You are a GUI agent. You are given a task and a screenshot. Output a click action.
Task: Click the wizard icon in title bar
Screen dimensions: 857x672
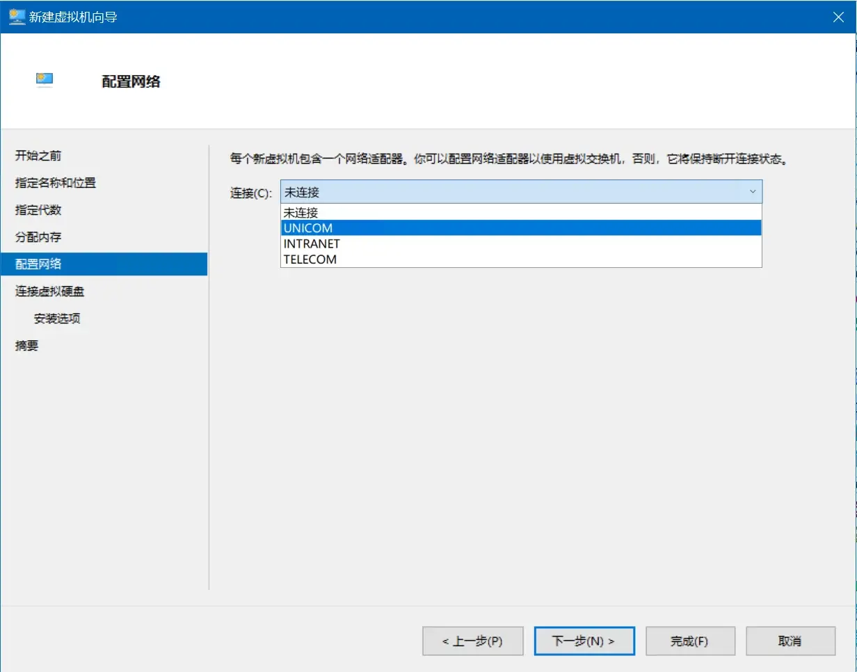pos(17,17)
